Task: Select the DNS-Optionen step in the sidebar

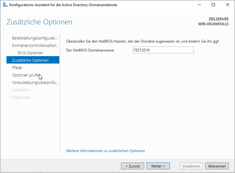Action: (x=31, y=53)
